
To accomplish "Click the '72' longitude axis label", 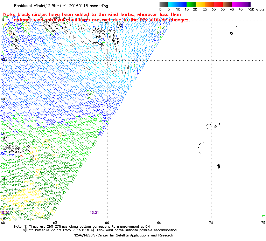I will point(211,222).
